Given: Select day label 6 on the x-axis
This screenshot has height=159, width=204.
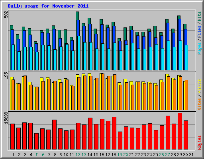Looking at the screenshot, I should click(43, 155).
